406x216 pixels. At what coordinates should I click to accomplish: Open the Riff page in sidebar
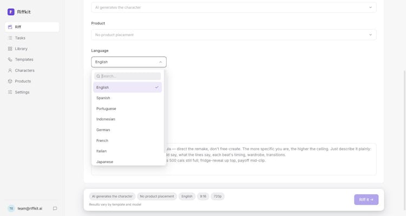(x=32, y=27)
